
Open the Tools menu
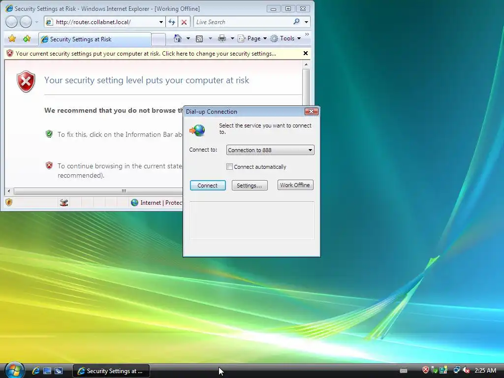[x=286, y=38]
